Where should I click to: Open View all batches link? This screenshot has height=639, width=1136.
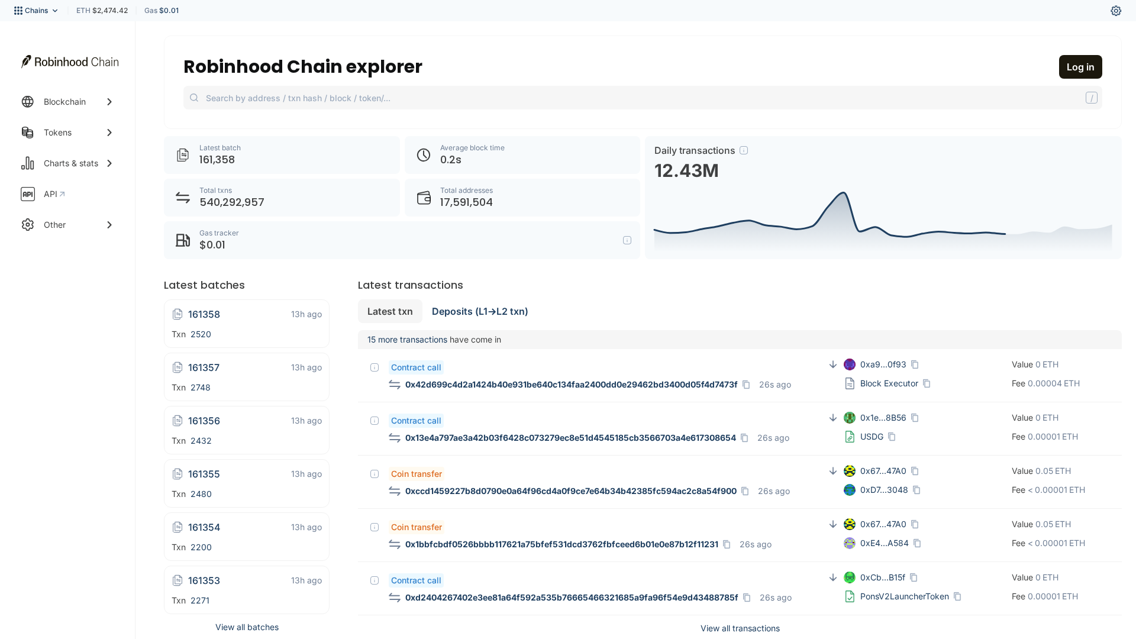click(247, 627)
